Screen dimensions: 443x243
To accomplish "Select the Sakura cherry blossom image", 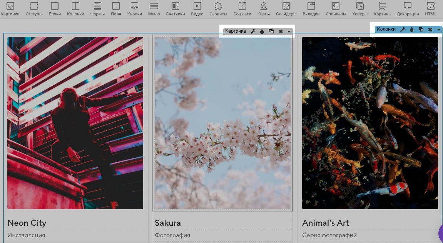I will pos(222,123).
